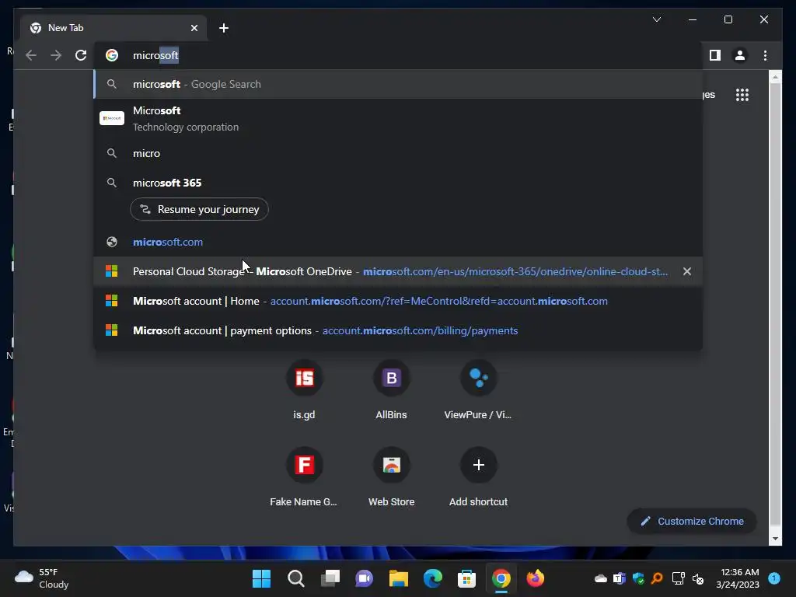Viewport: 796px width, 597px height.
Task: Open the weather widget showing 55°F
Action: point(42,578)
